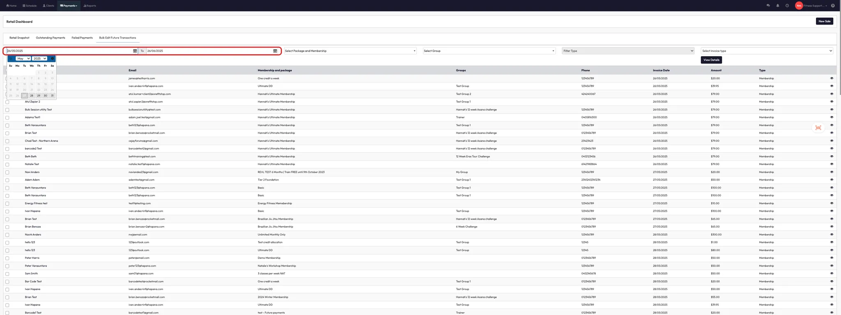Viewport: 841px width, 315px height.
Task: Switch to Outstanding Payments tab
Action: (x=51, y=38)
